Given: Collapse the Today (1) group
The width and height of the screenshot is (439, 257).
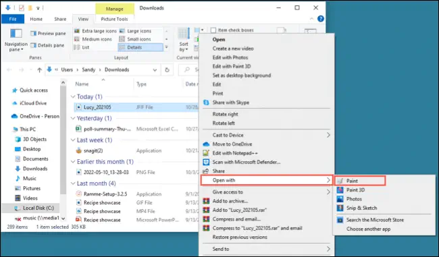Looking at the screenshot, I should pos(73,96).
